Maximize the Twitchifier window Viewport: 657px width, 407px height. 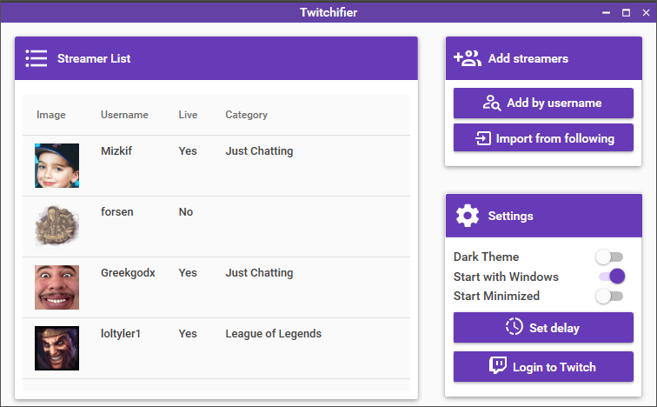[x=626, y=12]
